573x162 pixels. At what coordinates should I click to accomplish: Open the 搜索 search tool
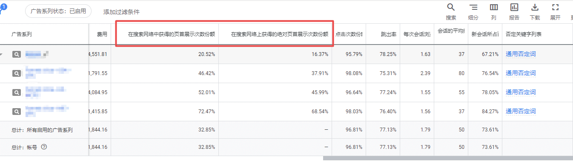[451, 11]
